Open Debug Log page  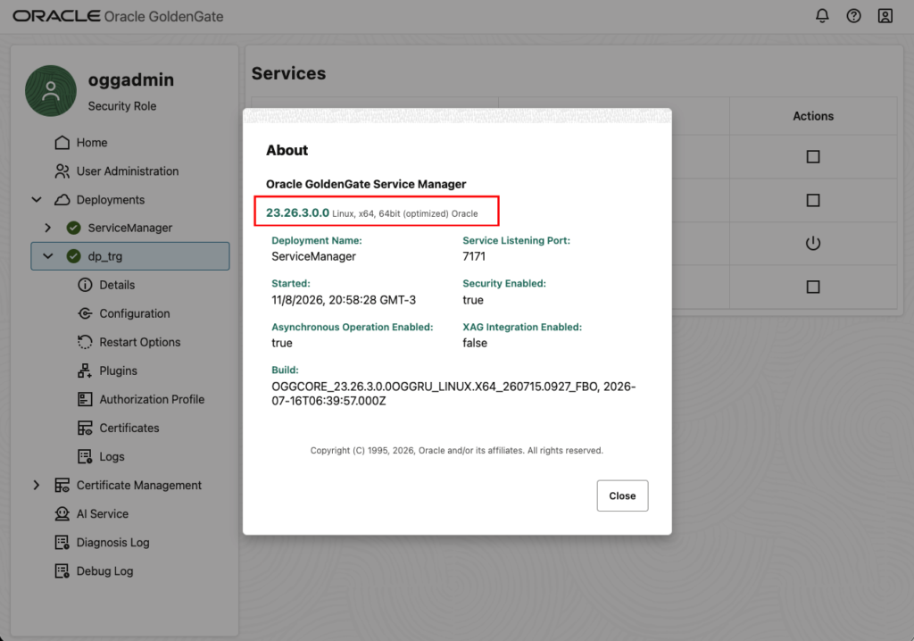point(104,570)
